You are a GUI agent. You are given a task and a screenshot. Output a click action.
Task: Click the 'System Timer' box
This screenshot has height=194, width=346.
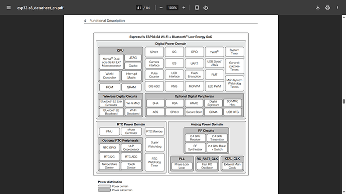pos(234,51)
